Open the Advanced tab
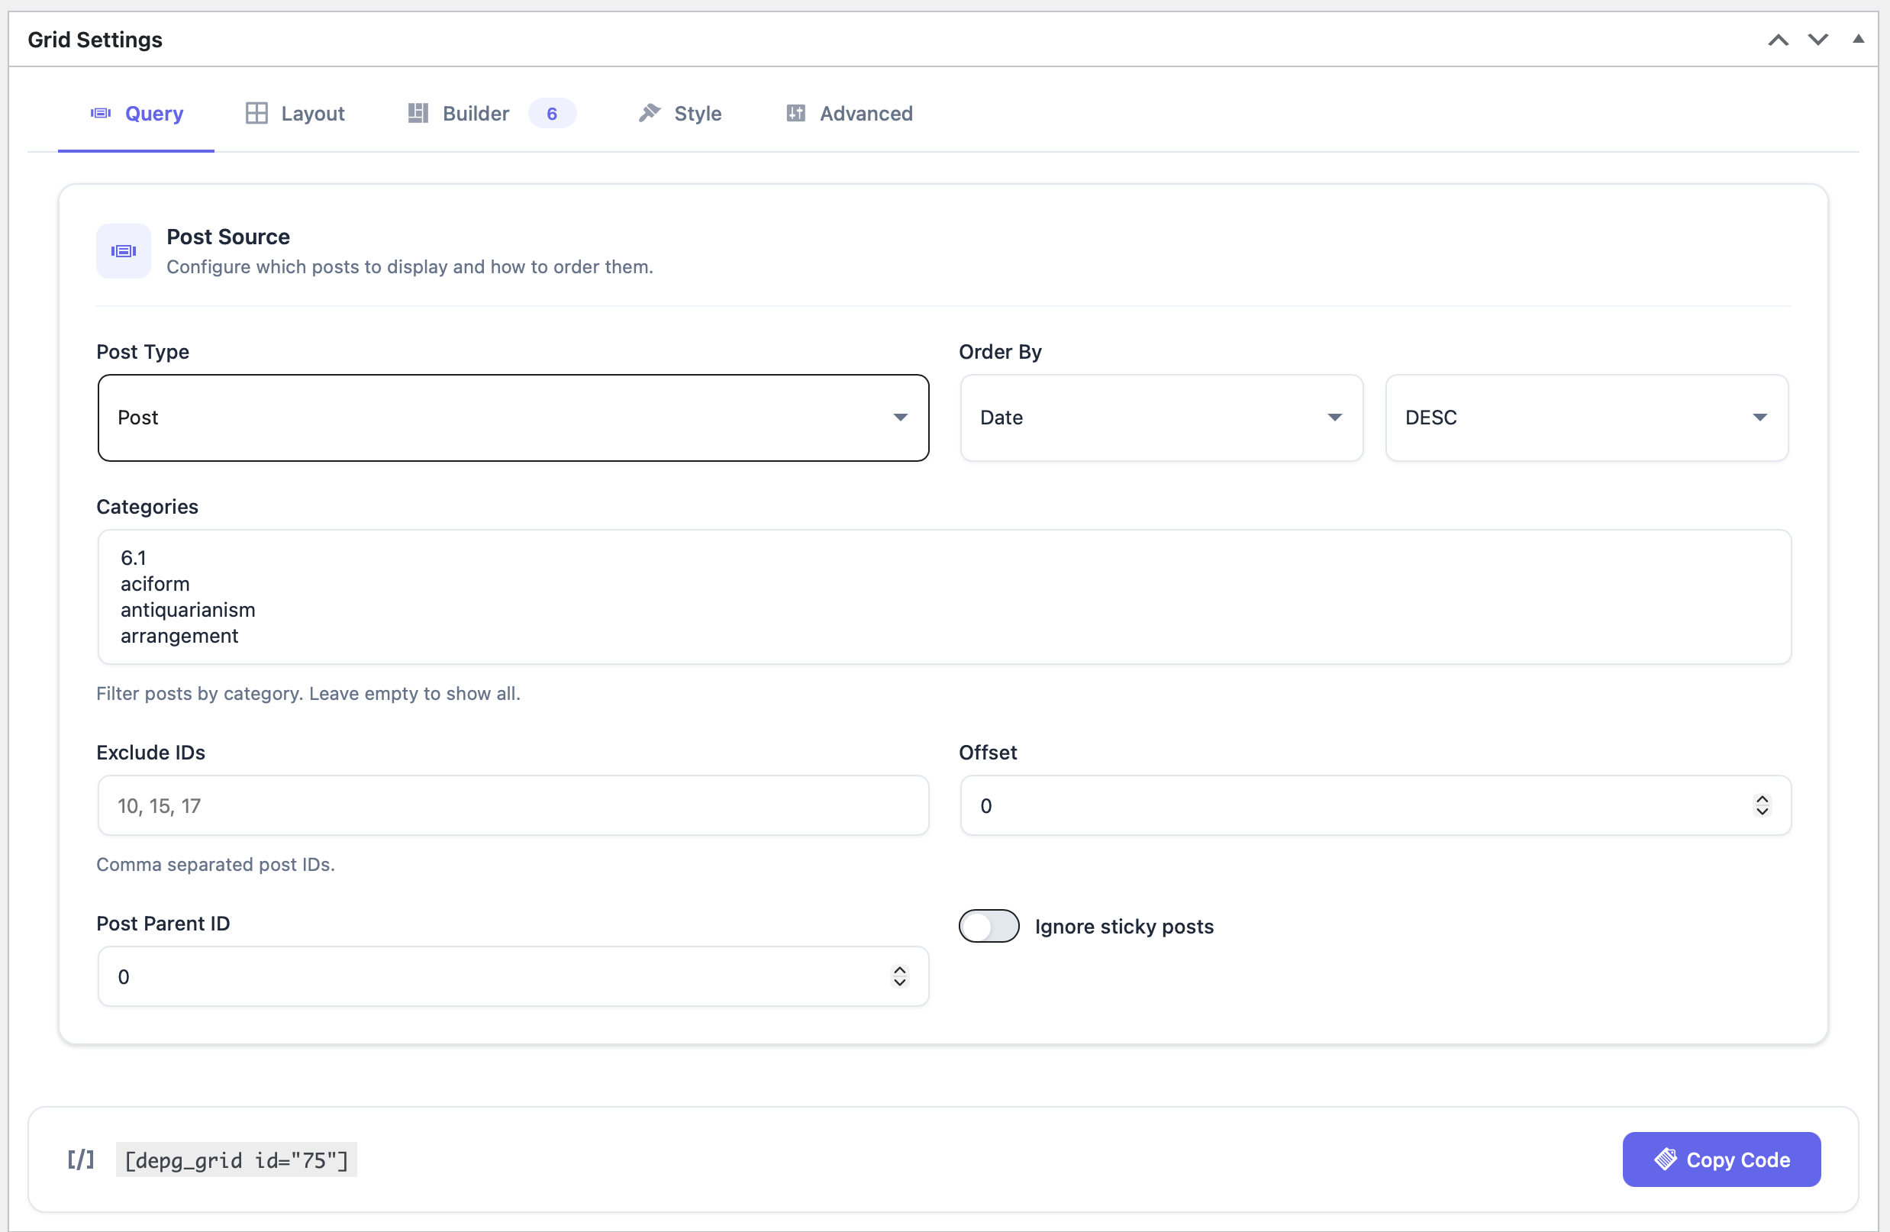 (849, 114)
